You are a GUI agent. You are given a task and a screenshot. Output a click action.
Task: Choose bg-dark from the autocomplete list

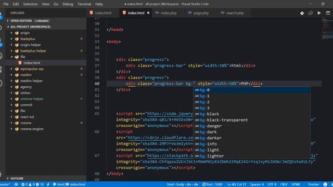point(252,132)
